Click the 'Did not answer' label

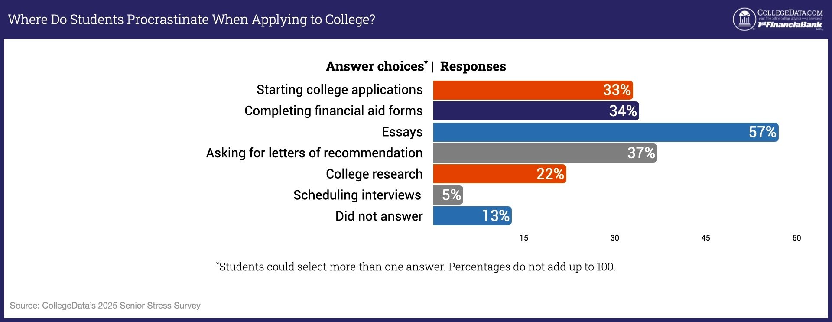pos(379,216)
